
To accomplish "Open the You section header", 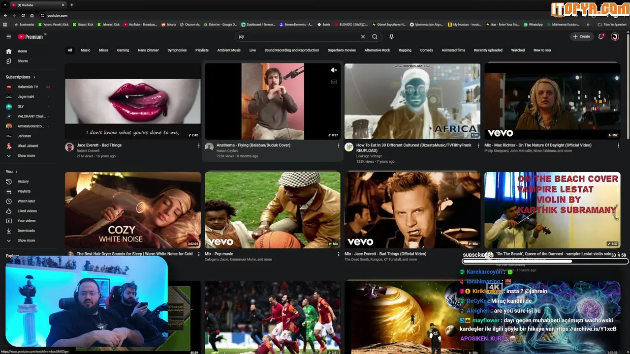I will (x=12, y=172).
